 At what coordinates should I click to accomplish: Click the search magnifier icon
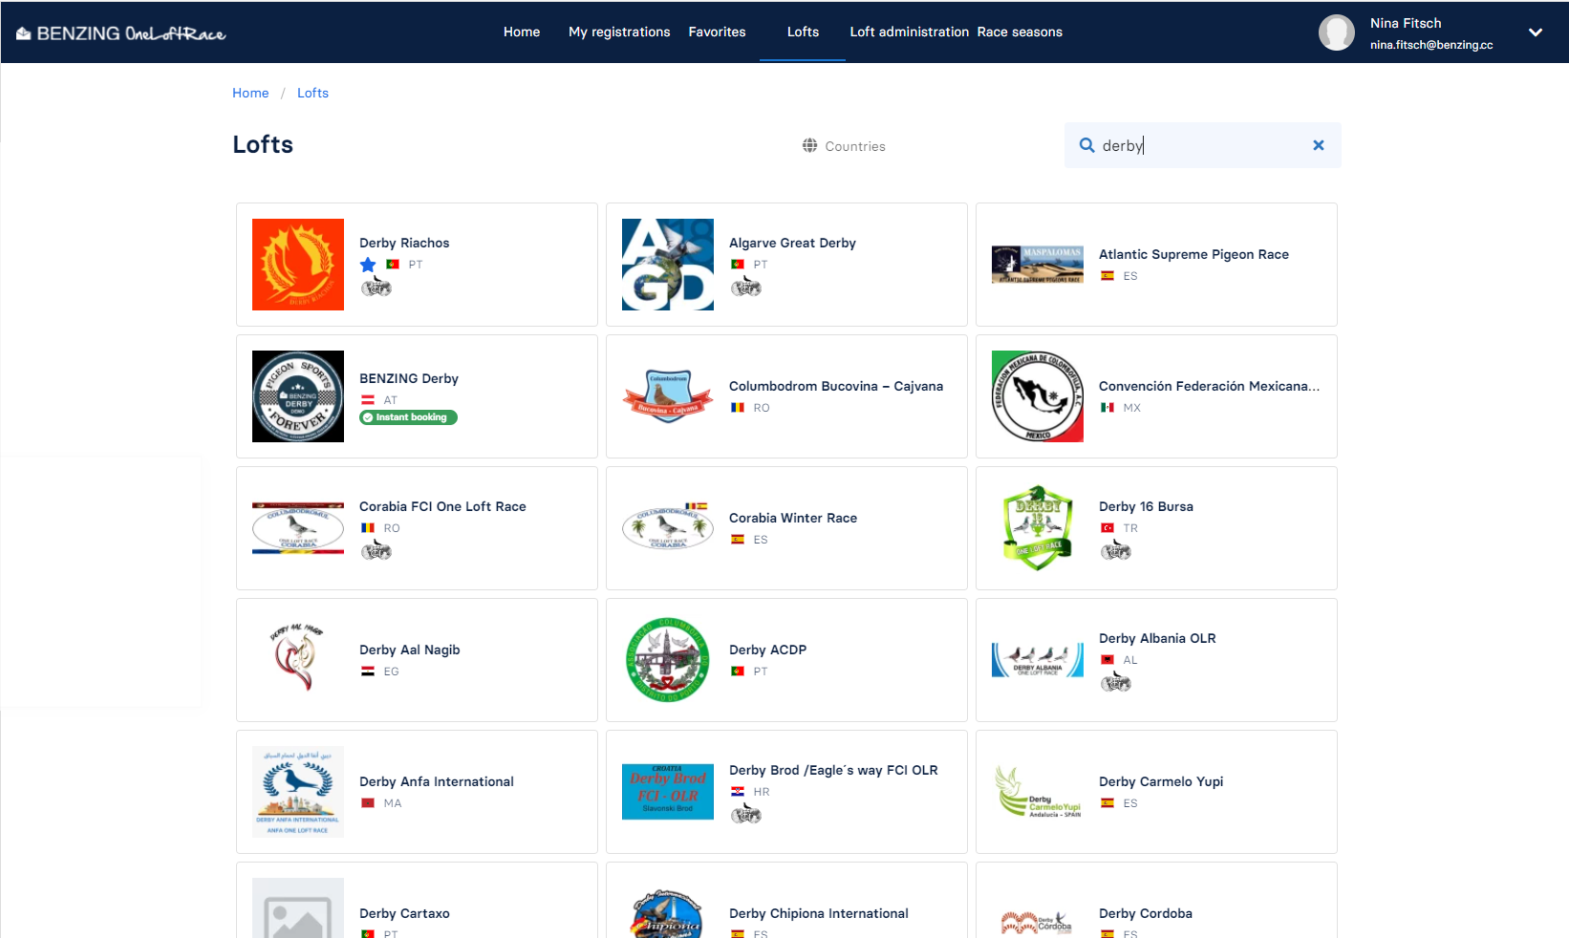pyautogui.click(x=1086, y=145)
